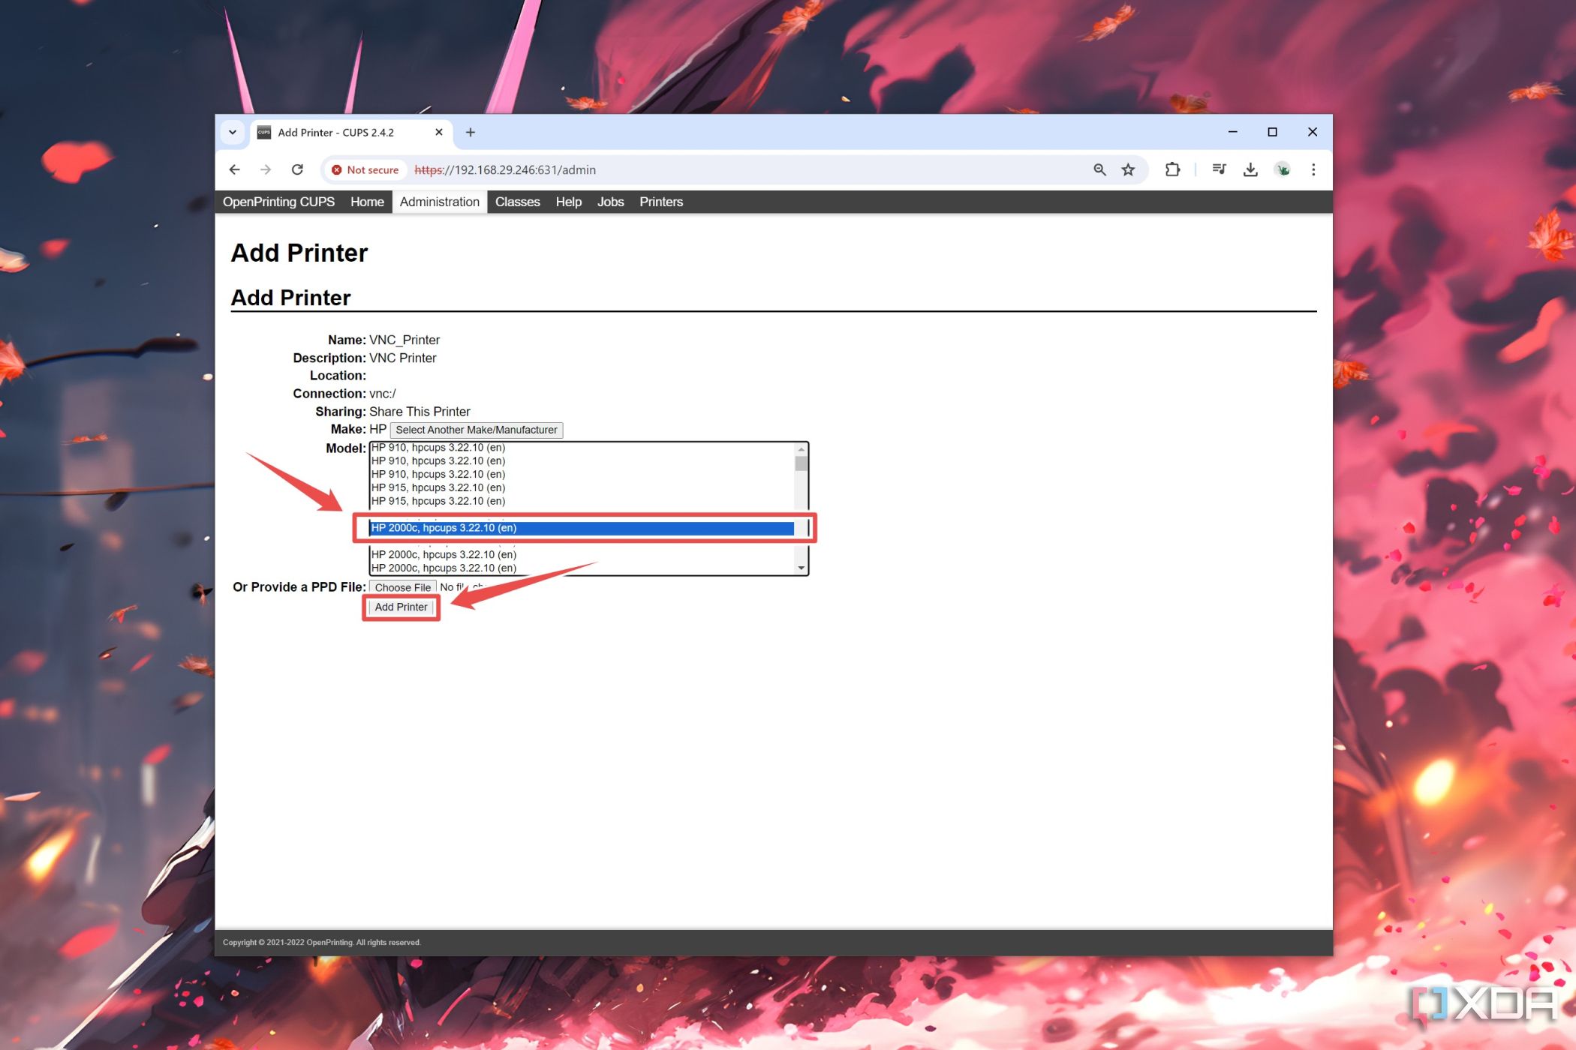Open the Printers menu tab
This screenshot has height=1050, width=1576.
coord(659,202)
